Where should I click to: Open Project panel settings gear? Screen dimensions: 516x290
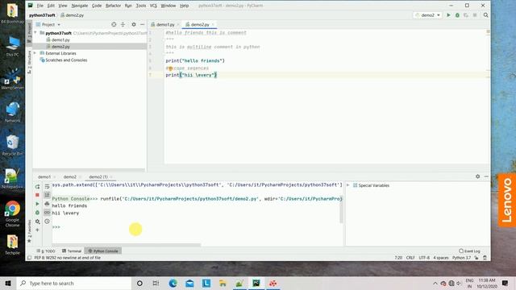[134, 24]
